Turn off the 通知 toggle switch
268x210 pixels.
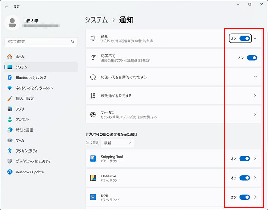click(x=245, y=38)
